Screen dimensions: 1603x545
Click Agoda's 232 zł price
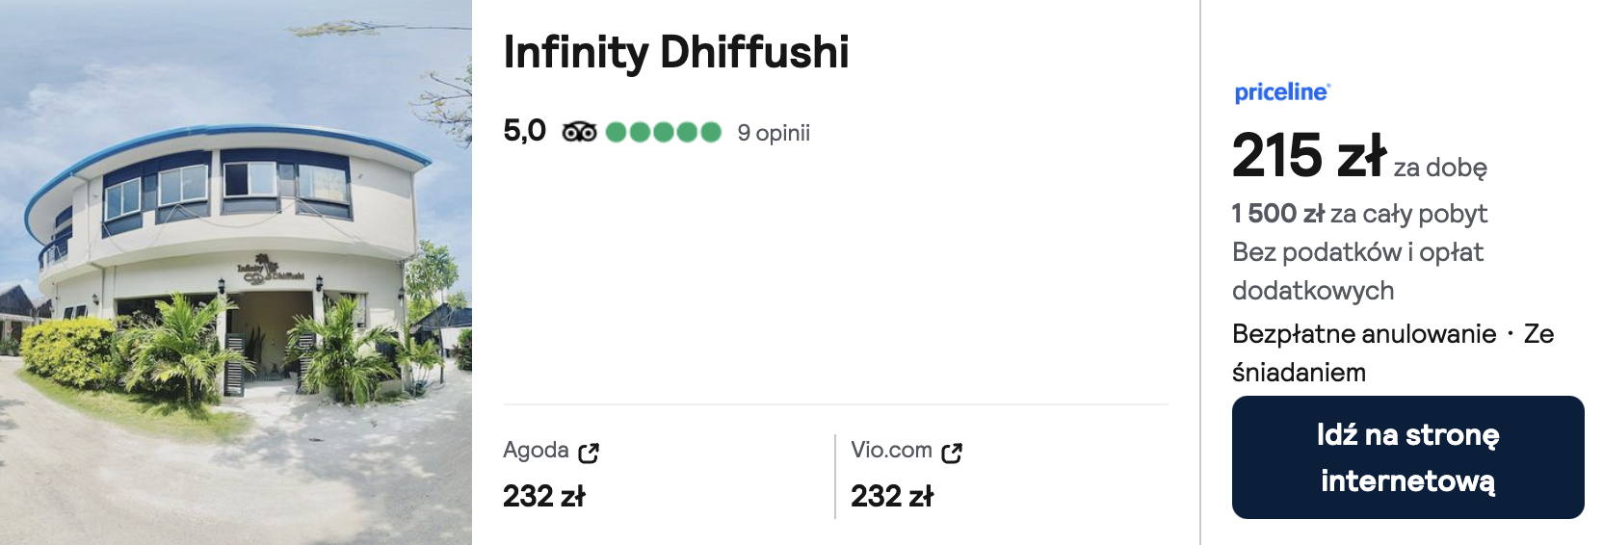coord(543,496)
